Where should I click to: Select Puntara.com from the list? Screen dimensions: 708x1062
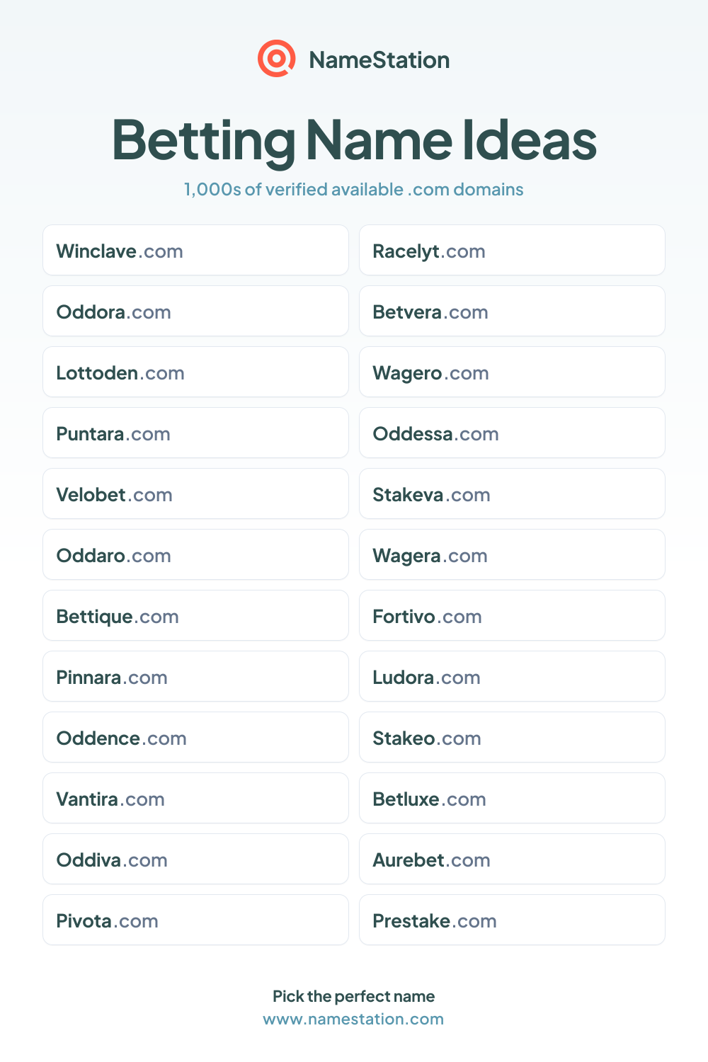click(195, 433)
